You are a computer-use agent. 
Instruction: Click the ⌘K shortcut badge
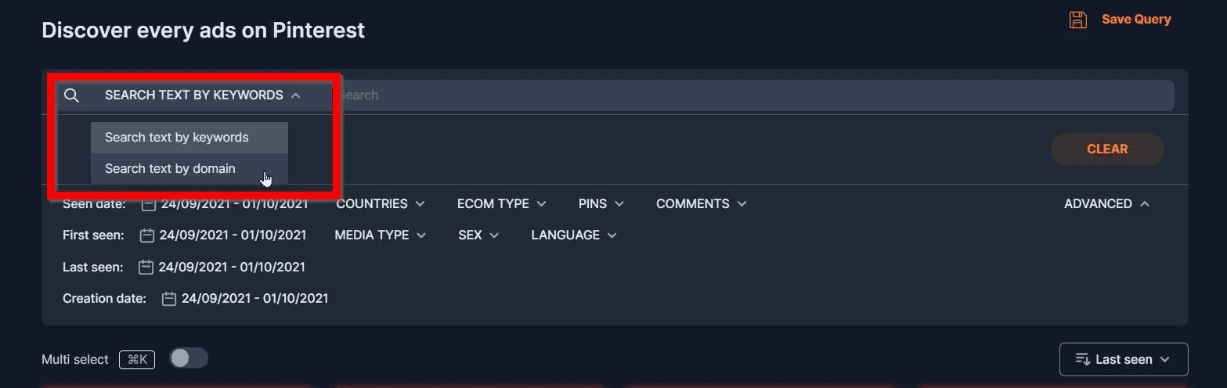coord(137,360)
